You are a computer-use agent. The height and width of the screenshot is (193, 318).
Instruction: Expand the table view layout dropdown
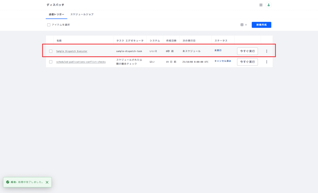pos(243,25)
